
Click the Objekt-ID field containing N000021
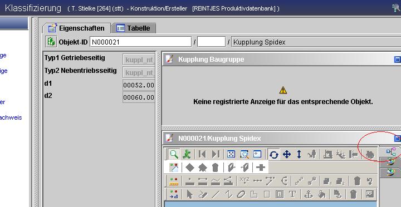(x=141, y=42)
